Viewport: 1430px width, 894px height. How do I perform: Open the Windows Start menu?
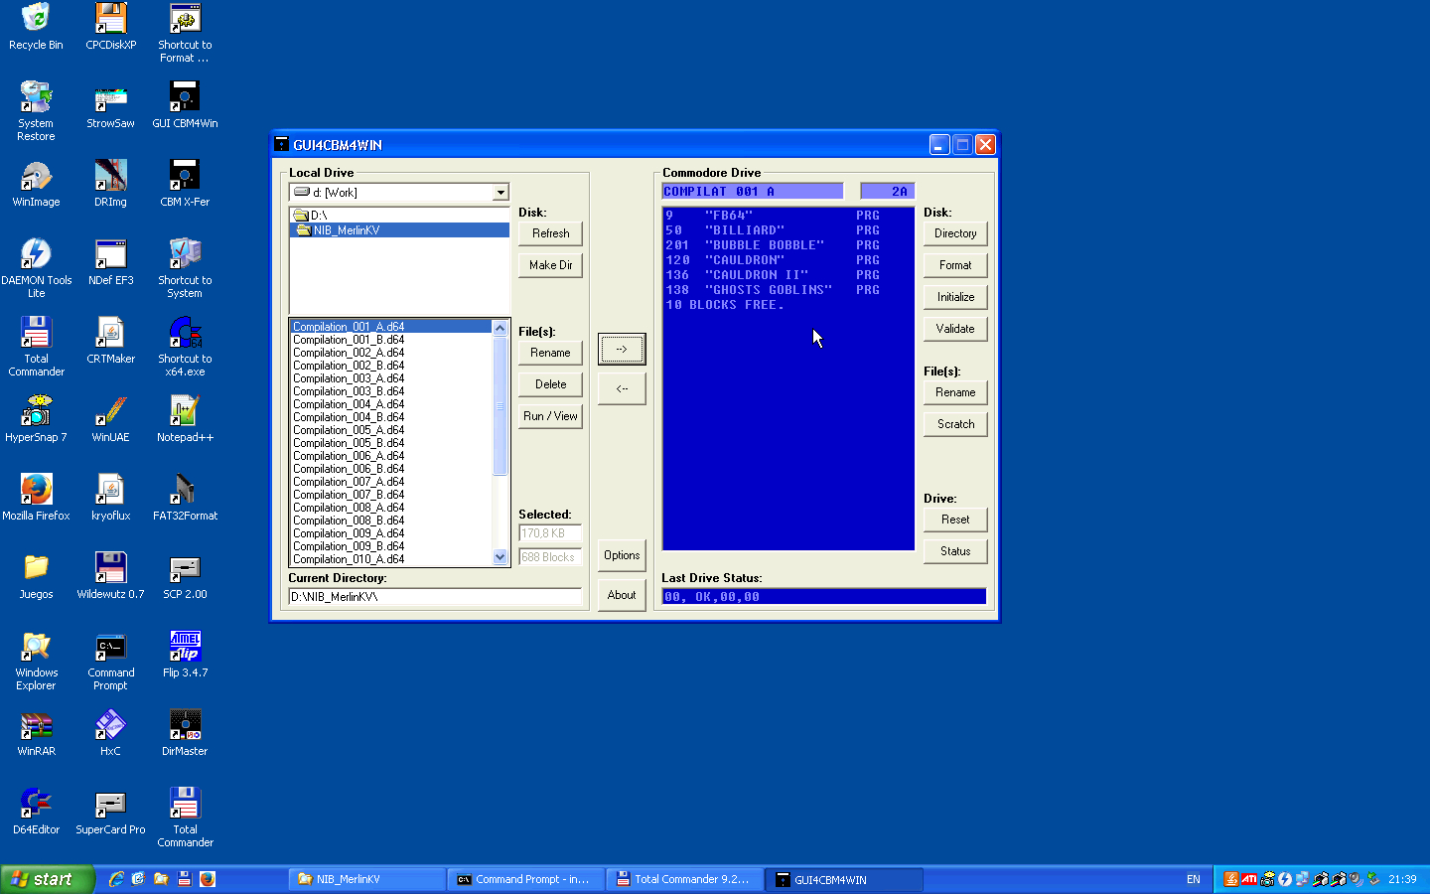47,879
